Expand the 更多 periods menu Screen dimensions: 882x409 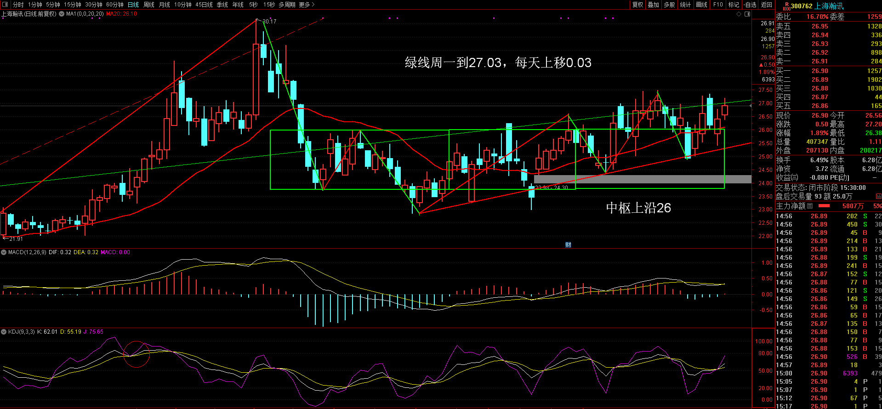(x=307, y=5)
